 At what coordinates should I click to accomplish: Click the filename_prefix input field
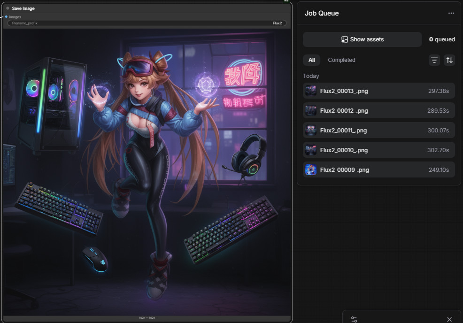click(141, 23)
